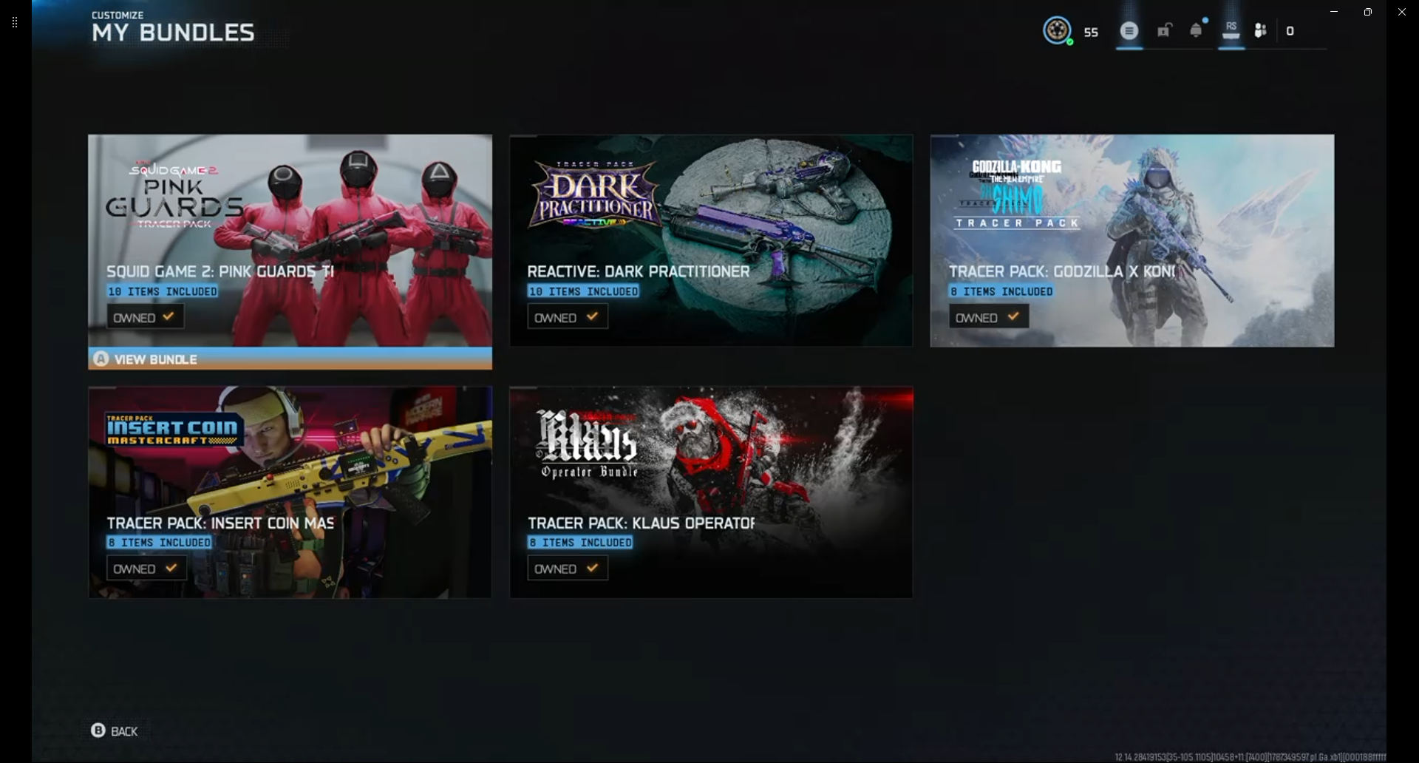Screen dimensions: 1419x763
Task: Click the Owned badge on Godzilla x Kong bundle
Action: 988,317
